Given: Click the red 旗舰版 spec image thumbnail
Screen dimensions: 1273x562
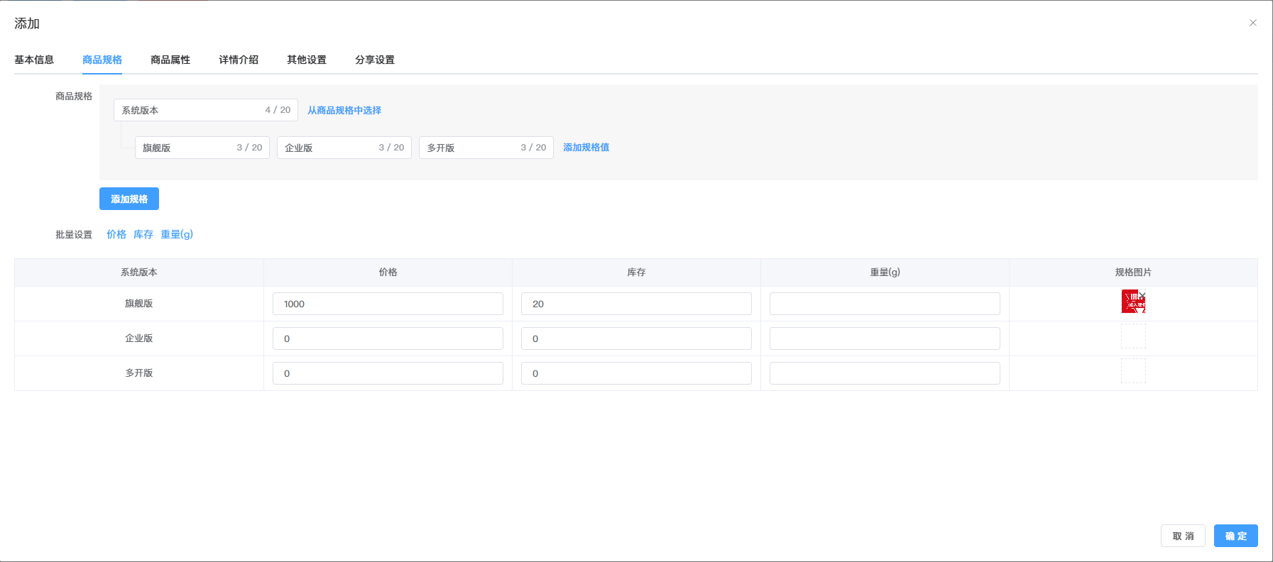Looking at the screenshot, I should 1131,304.
